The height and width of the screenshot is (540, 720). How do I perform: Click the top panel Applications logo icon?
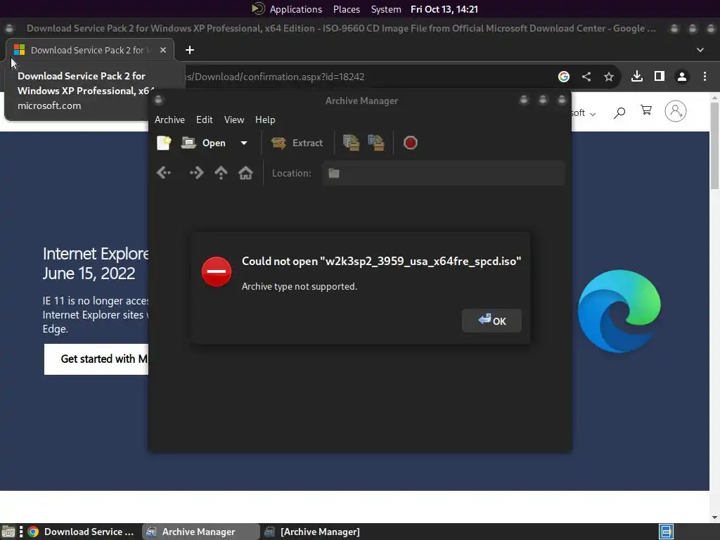[259, 8]
